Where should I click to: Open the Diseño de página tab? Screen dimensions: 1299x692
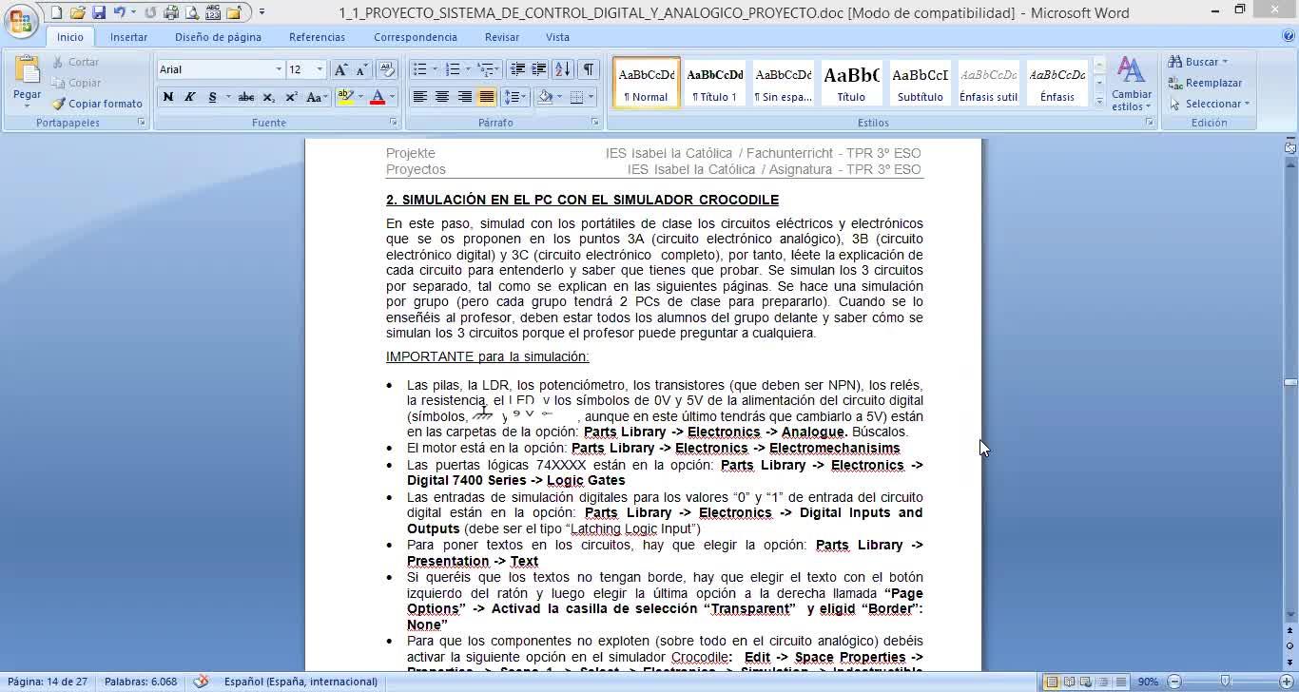(x=218, y=37)
